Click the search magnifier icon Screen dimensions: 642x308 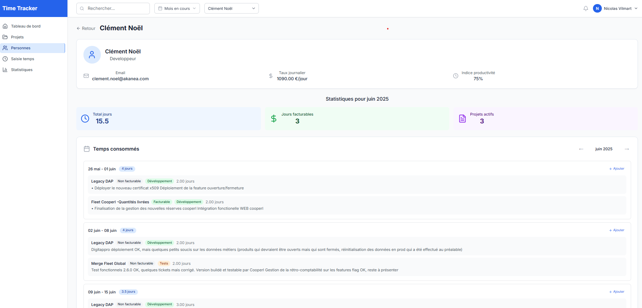(x=82, y=8)
